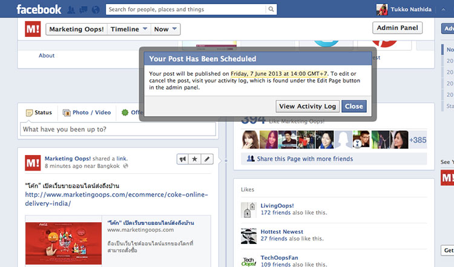
Task: Click the 'link' word in shared post
Action: pos(121,159)
